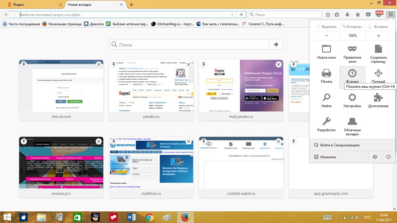
Task: Remove the monica.pro tile
Action: click(x=99, y=141)
